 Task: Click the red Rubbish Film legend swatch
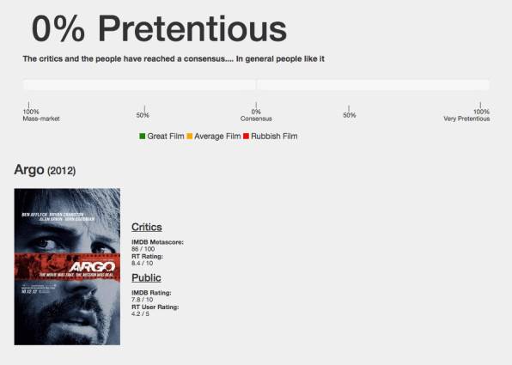246,137
